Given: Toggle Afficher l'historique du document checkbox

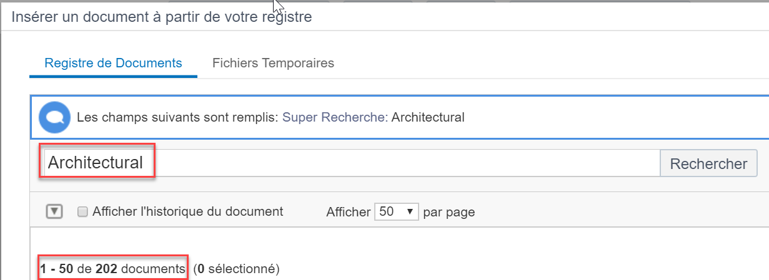Looking at the screenshot, I should click(x=82, y=212).
